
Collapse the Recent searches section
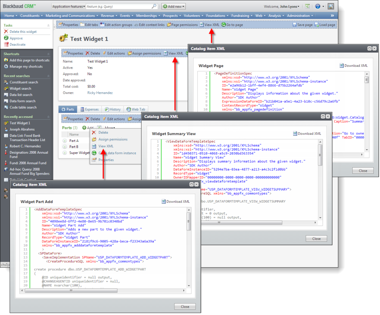[x=48, y=76]
